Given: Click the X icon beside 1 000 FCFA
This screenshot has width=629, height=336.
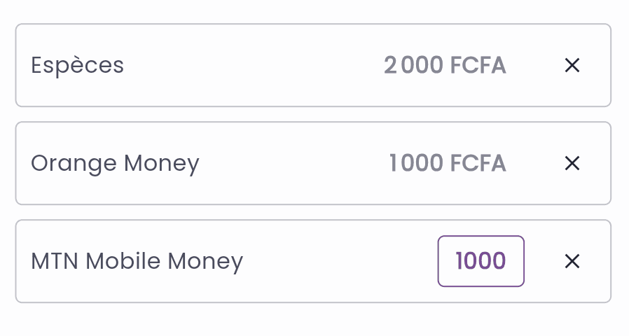Looking at the screenshot, I should click(572, 164).
